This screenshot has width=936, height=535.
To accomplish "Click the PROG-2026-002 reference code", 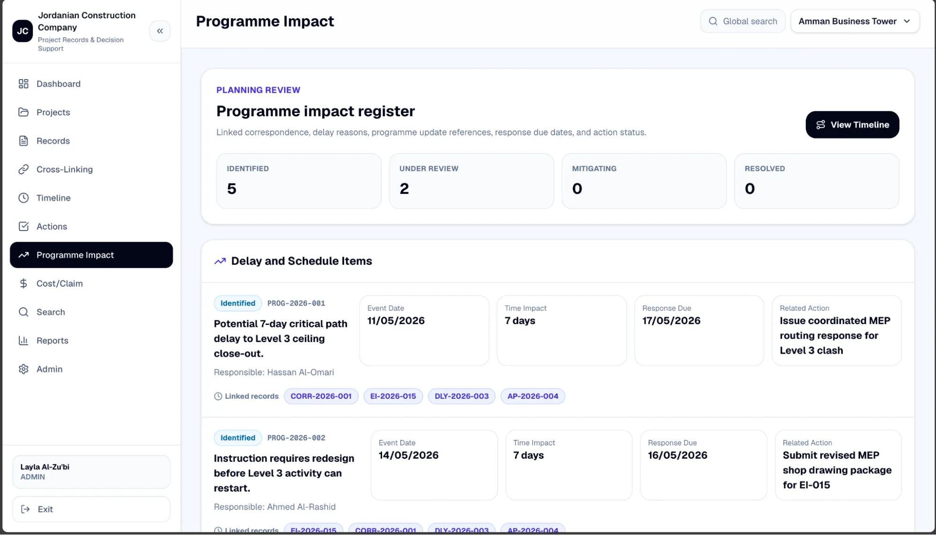I will pyautogui.click(x=296, y=438).
